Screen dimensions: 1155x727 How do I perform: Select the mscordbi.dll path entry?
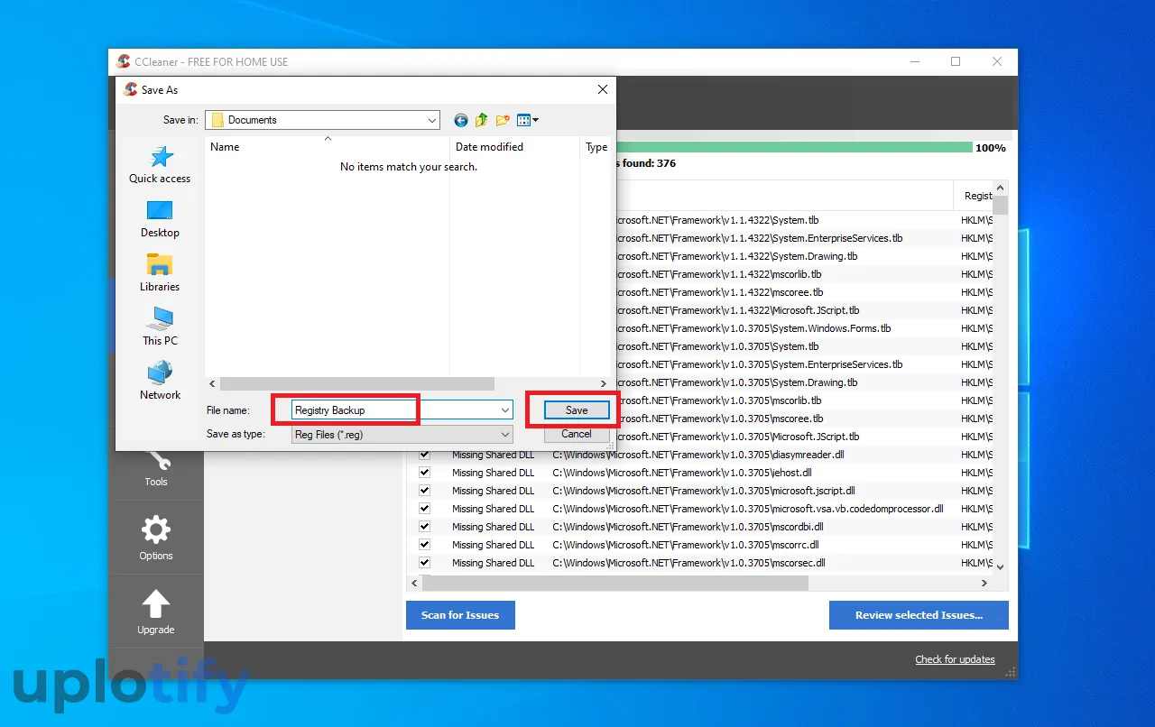(688, 527)
